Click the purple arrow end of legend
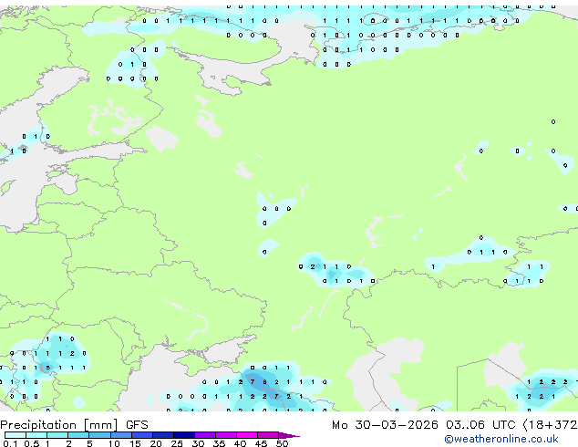This screenshot has height=447, width=578. click(289, 435)
